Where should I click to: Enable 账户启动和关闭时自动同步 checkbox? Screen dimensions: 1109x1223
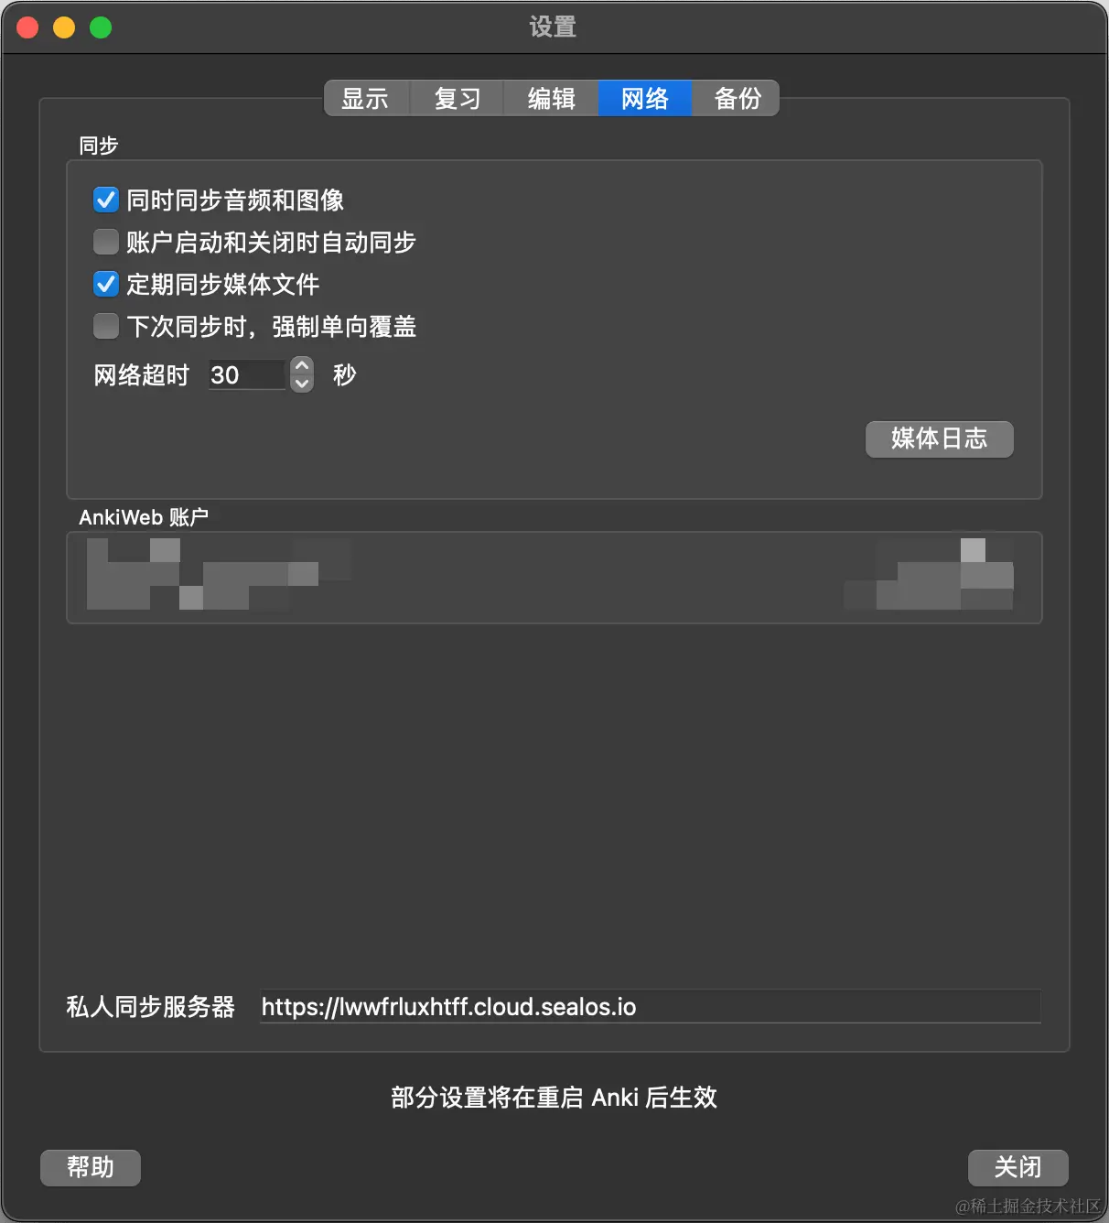[106, 242]
